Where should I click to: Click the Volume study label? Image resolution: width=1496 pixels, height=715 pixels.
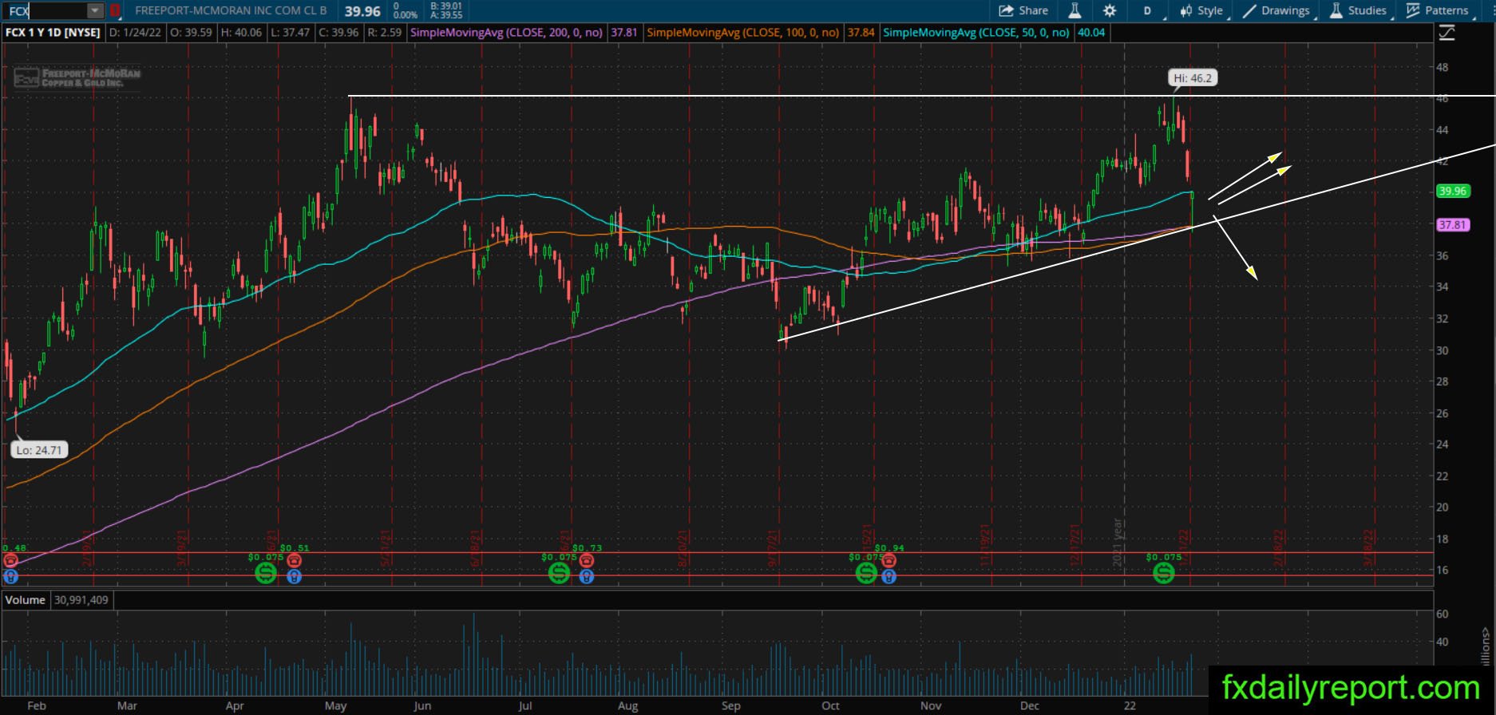coord(26,600)
